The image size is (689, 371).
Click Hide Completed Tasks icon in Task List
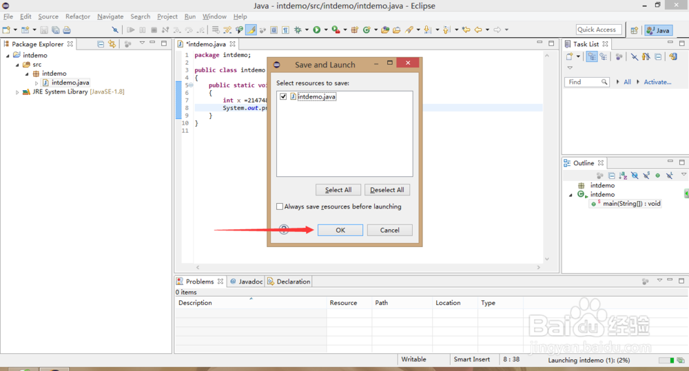634,56
